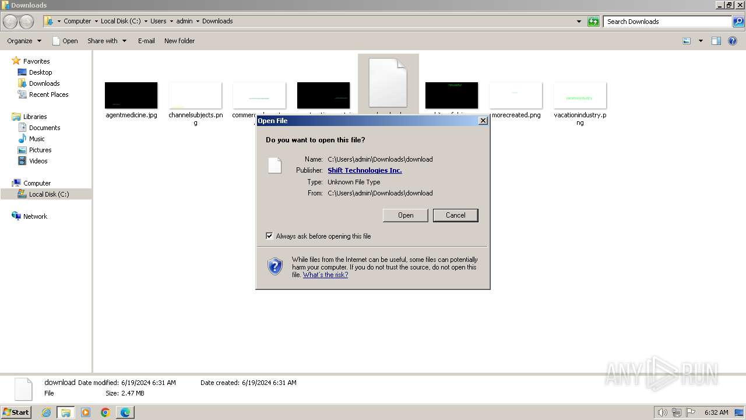Click the Forward navigation arrow
Screen dimensions: 746x420
coord(26,22)
